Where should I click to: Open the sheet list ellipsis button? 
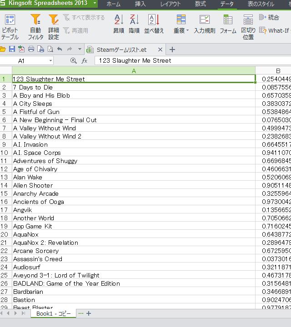[x=81, y=313]
